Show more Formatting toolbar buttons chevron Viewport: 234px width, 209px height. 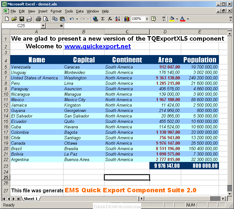(x=231, y=19)
